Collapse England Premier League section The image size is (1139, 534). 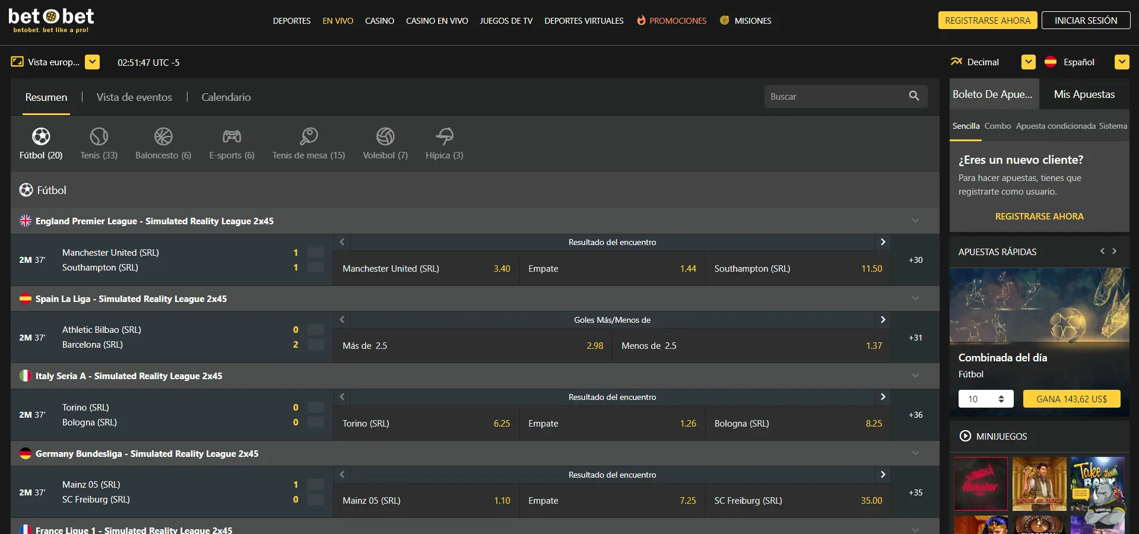915,221
